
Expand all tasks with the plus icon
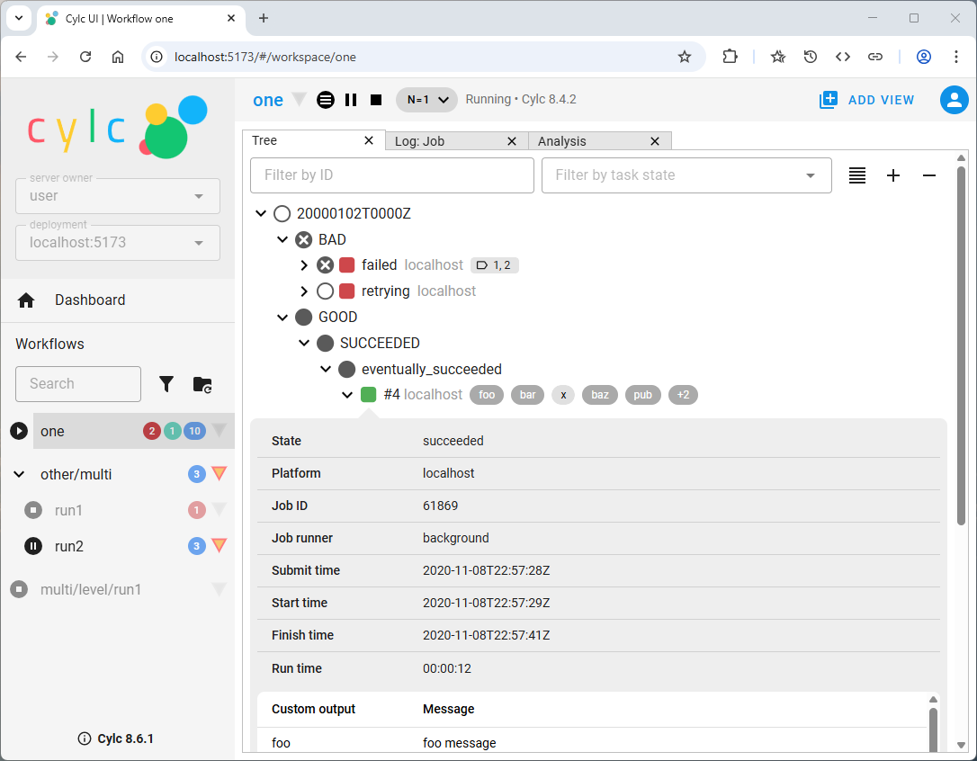point(893,175)
